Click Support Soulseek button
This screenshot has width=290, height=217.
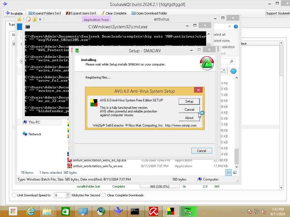tap(278, 13)
